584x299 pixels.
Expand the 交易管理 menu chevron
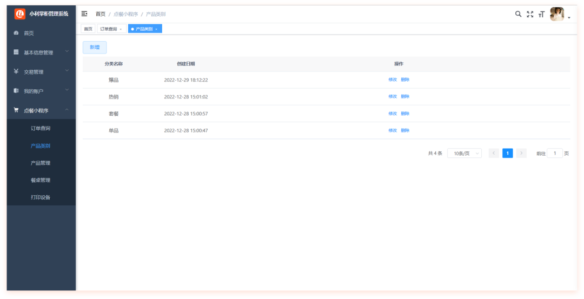click(x=67, y=70)
